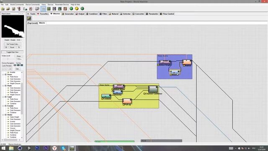This screenshot has width=268, height=151.
Task: Click the toolbar icon left of the dice icon
Action: (31, 8)
